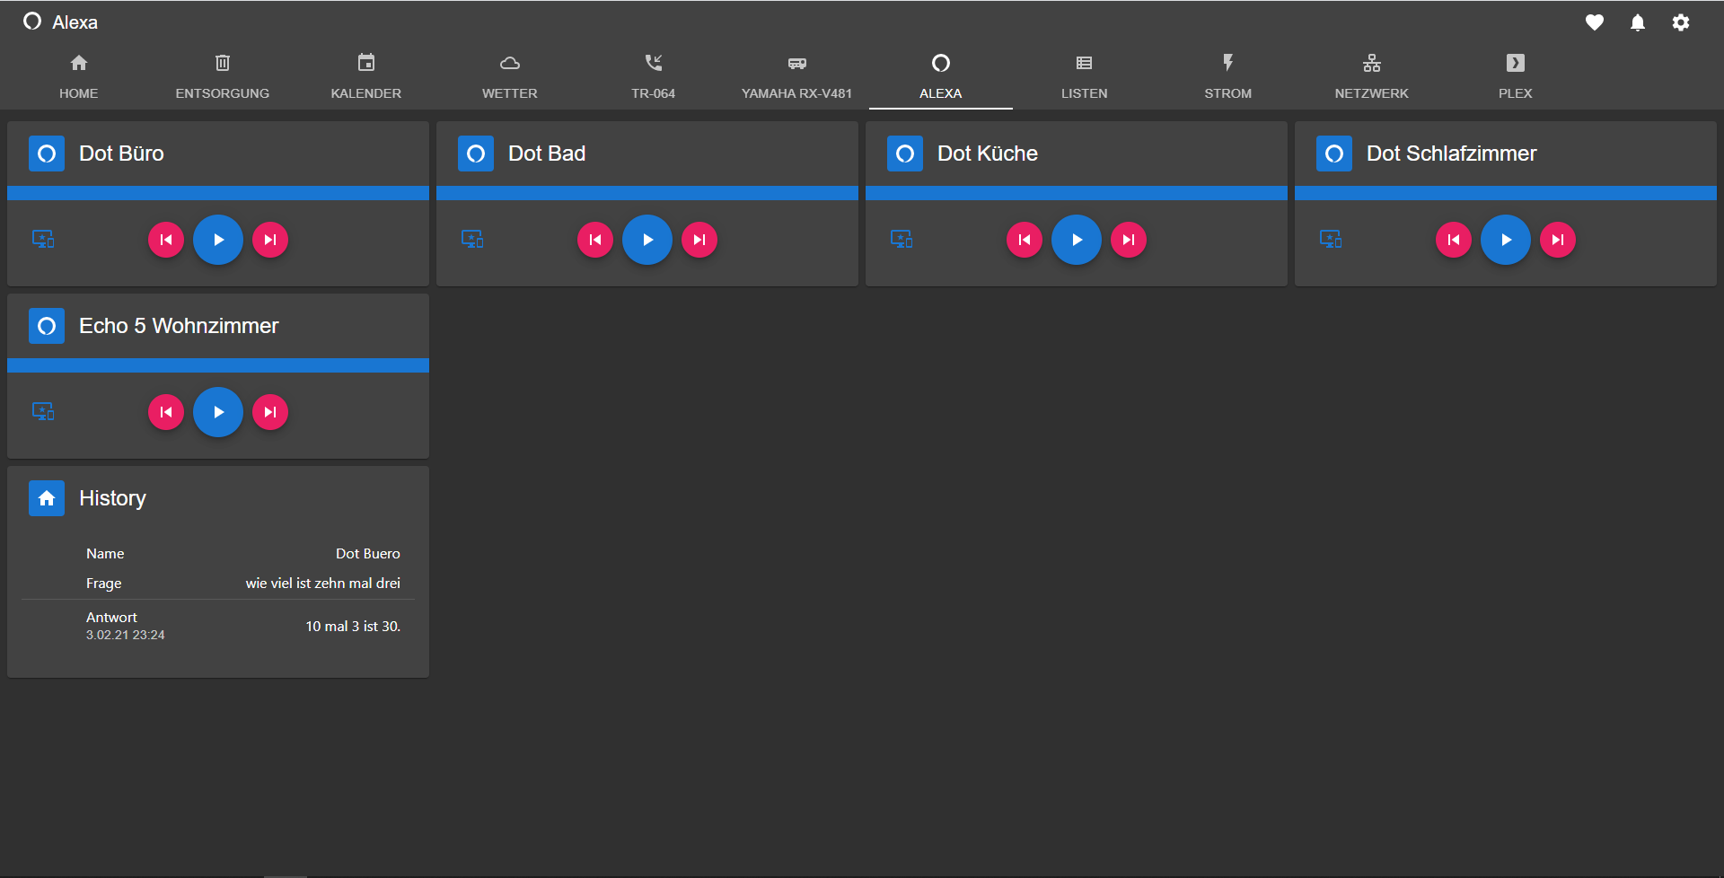Viewport: 1724px width, 878px height.
Task: Play on Dot Bad
Action: coord(647,240)
